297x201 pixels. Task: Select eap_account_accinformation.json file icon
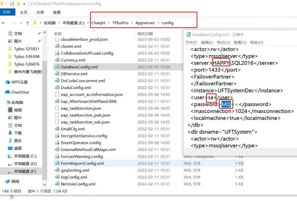pyautogui.click(x=57, y=94)
